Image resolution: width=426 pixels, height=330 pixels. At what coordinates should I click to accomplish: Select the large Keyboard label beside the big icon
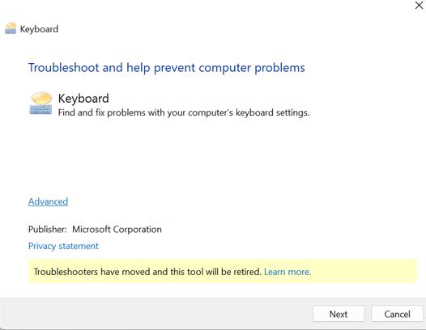pos(83,98)
